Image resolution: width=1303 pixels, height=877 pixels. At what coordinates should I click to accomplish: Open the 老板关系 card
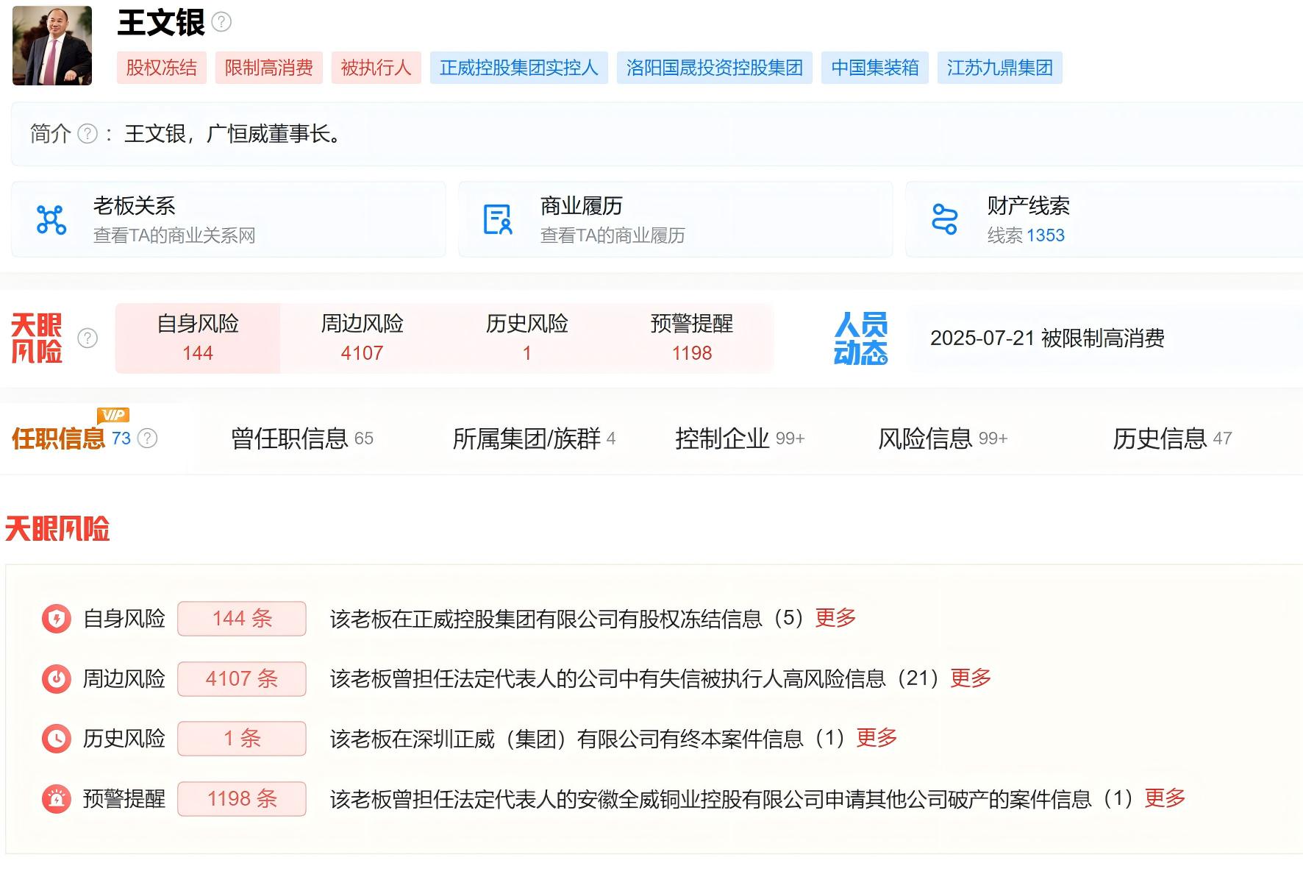tap(229, 219)
